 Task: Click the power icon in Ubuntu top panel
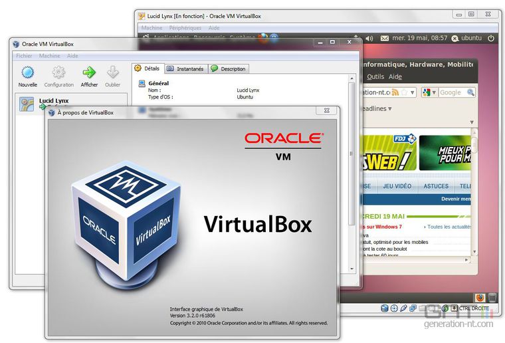[491, 38]
